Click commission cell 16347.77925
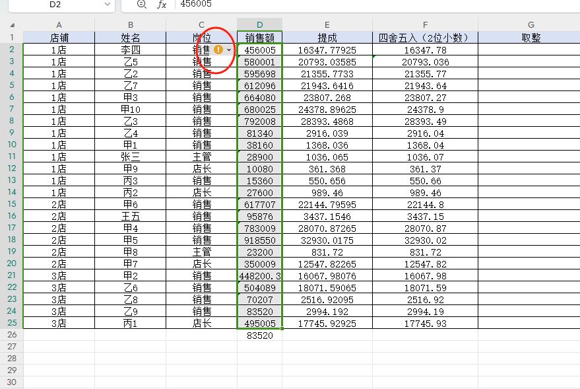The image size is (580, 389). point(327,50)
